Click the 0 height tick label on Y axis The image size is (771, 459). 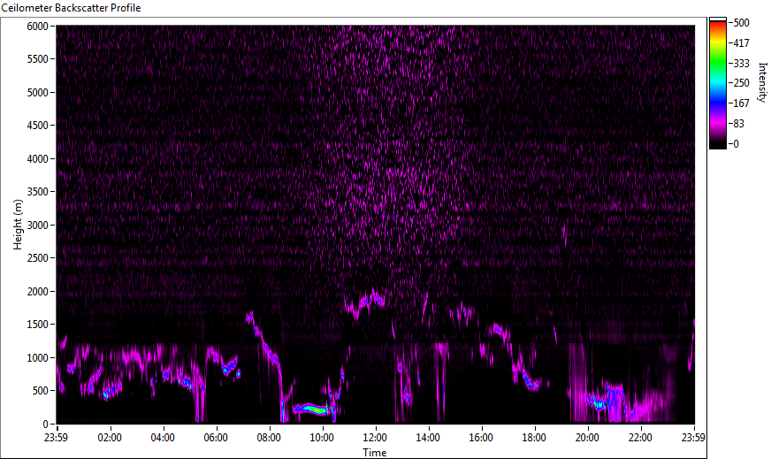(x=46, y=425)
